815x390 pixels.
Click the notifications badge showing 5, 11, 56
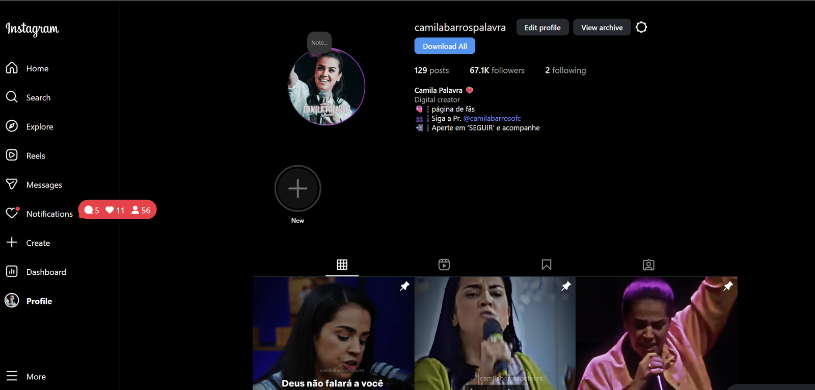[x=117, y=210]
